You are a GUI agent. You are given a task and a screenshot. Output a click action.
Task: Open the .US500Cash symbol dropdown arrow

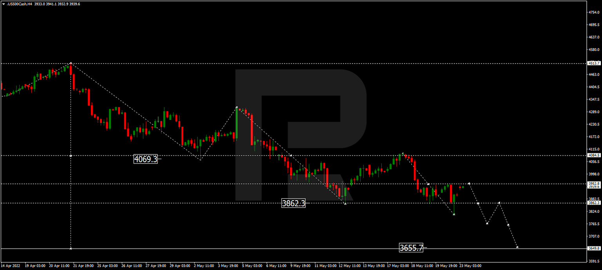click(3, 4)
